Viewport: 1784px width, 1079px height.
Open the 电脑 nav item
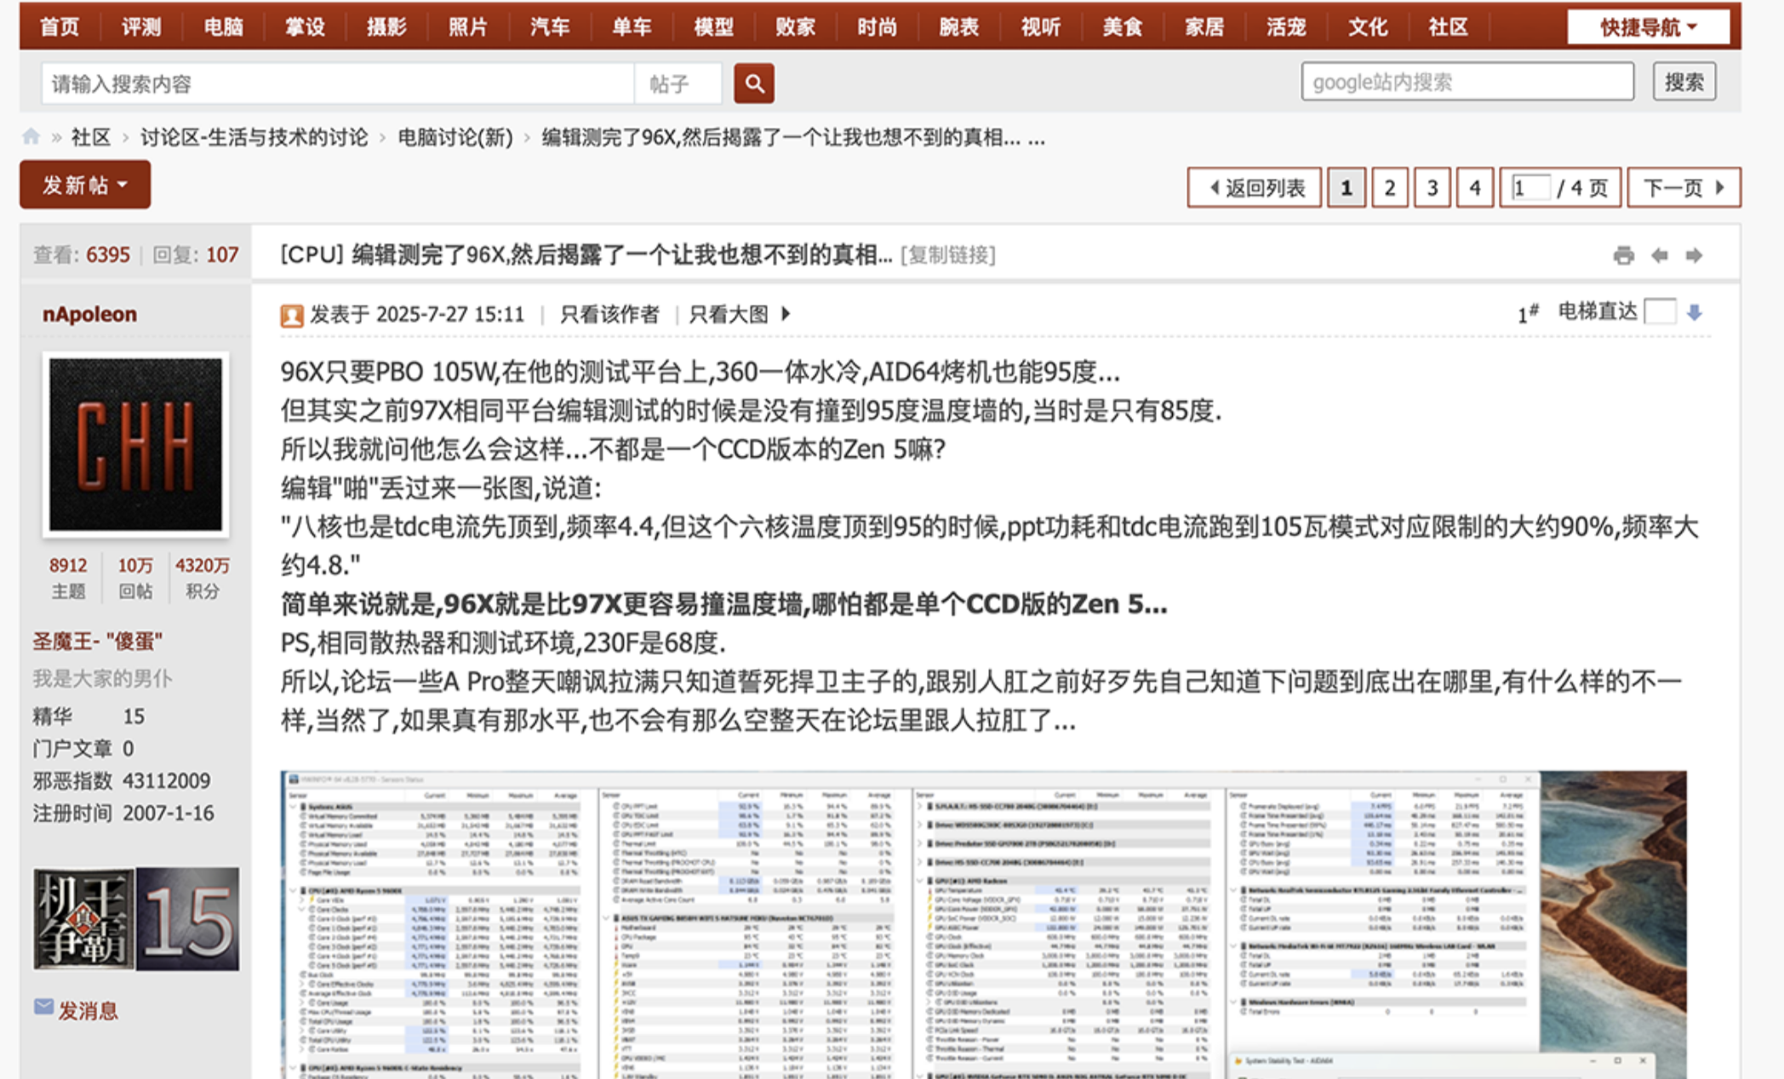click(223, 27)
